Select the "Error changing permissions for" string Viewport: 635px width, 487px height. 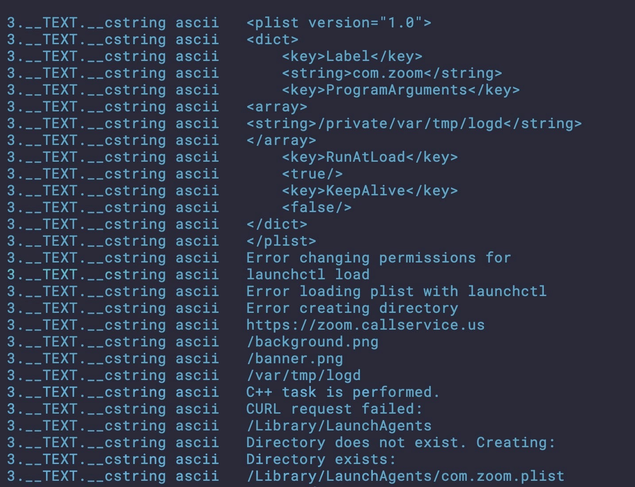pos(379,258)
